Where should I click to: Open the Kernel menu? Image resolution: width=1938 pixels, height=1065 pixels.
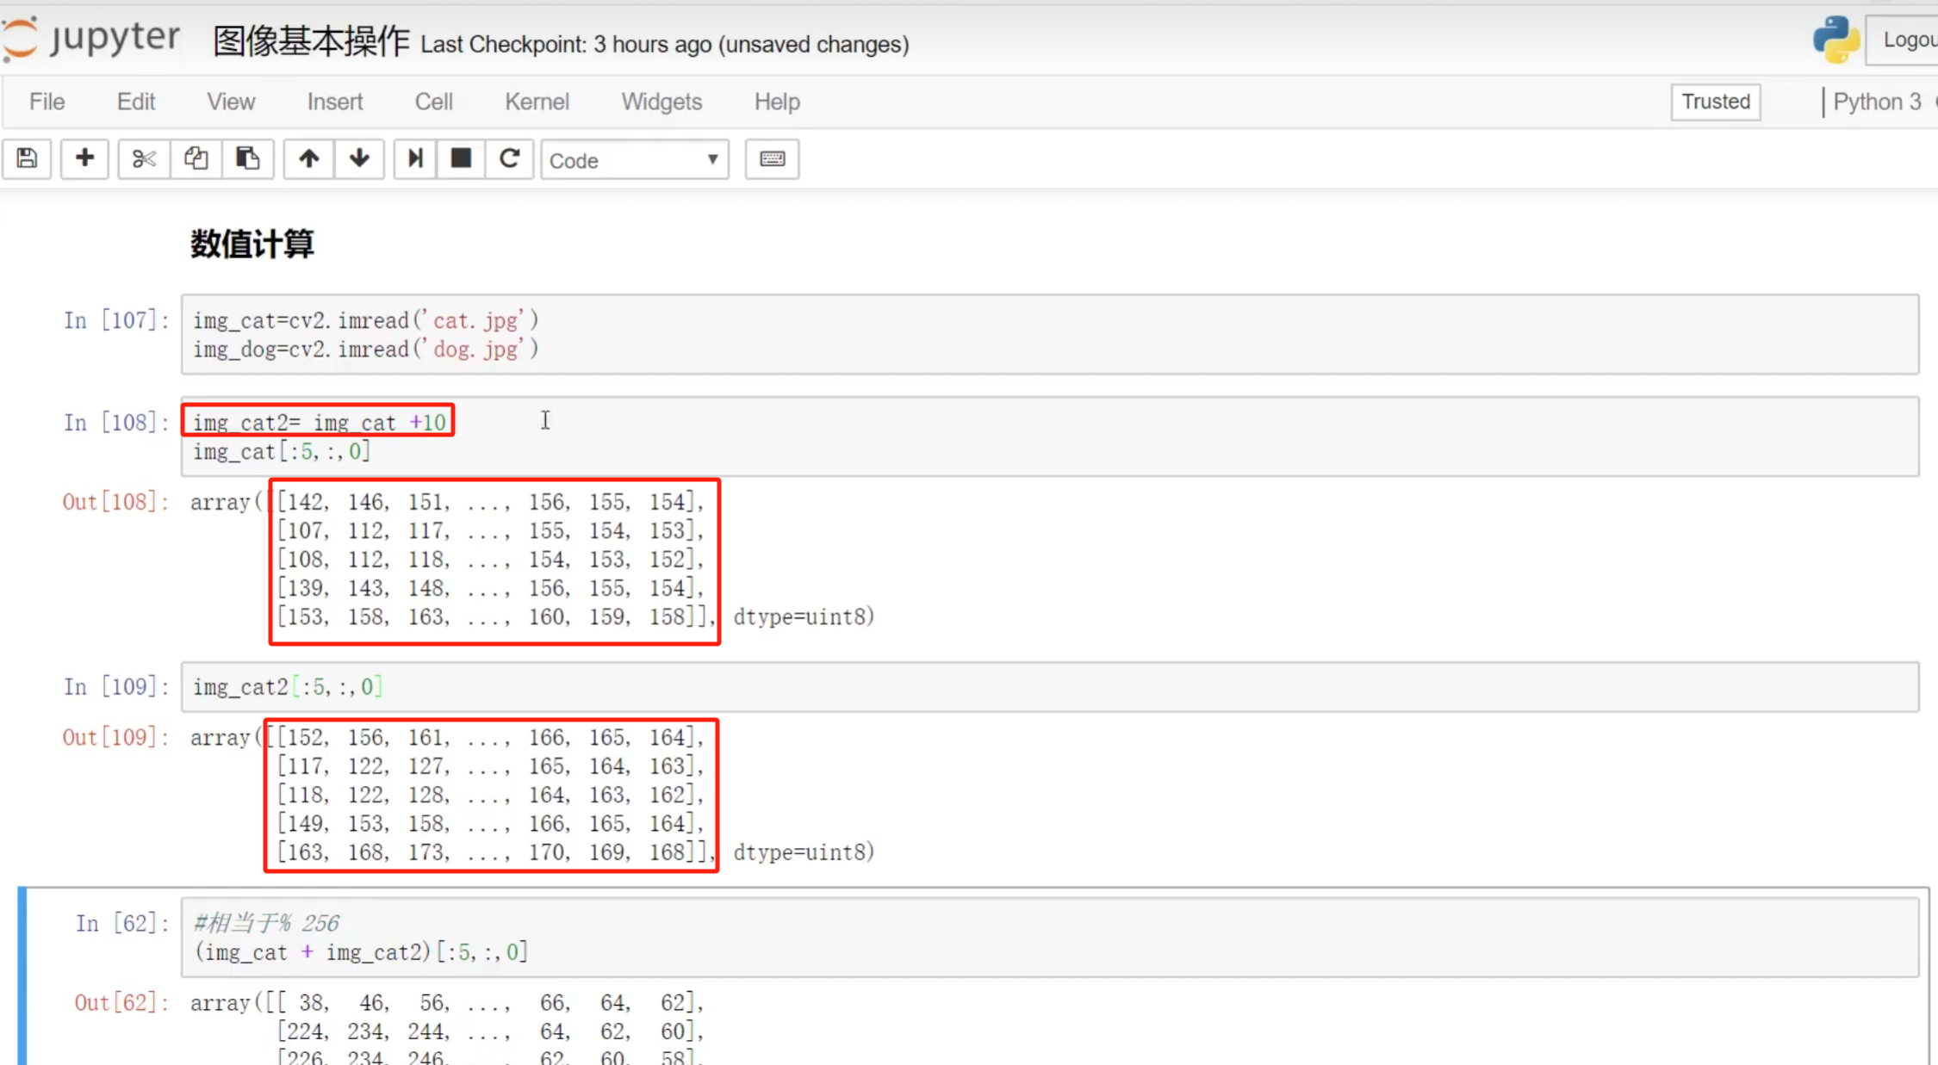(537, 102)
